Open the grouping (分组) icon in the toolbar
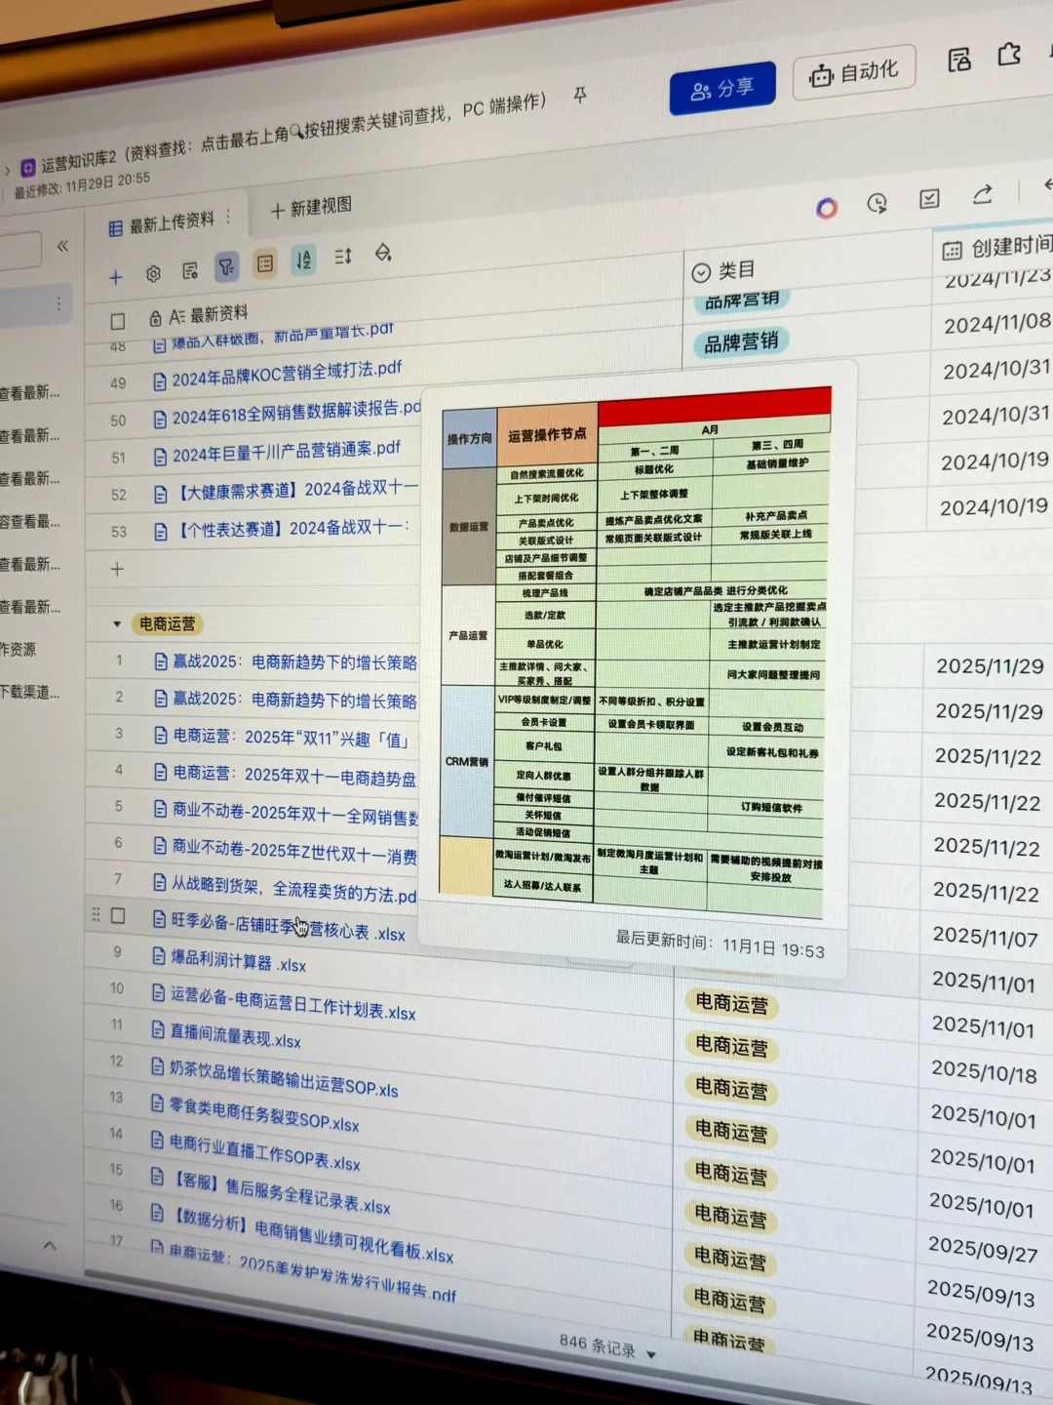The height and width of the screenshot is (1405, 1053). point(264,263)
